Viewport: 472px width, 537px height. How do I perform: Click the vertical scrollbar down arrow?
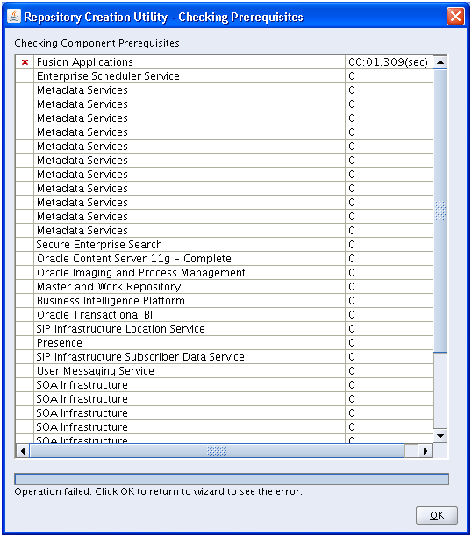click(440, 435)
